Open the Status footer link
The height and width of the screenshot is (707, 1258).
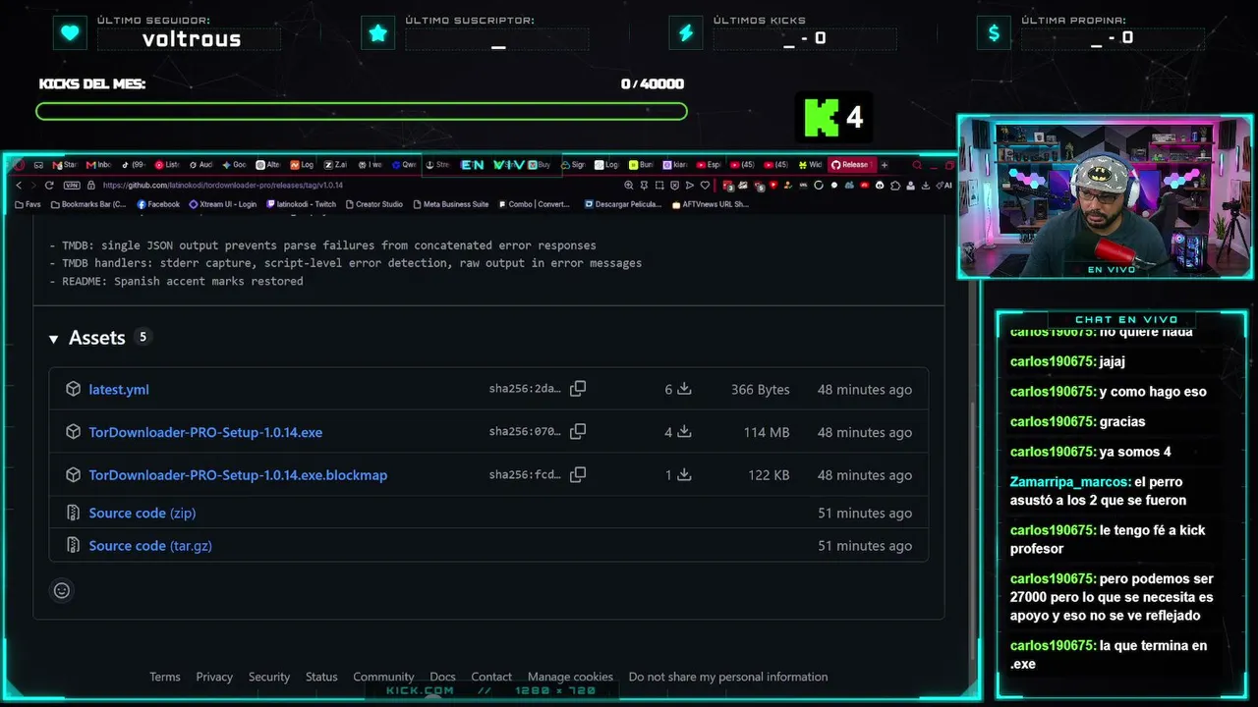click(321, 677)
